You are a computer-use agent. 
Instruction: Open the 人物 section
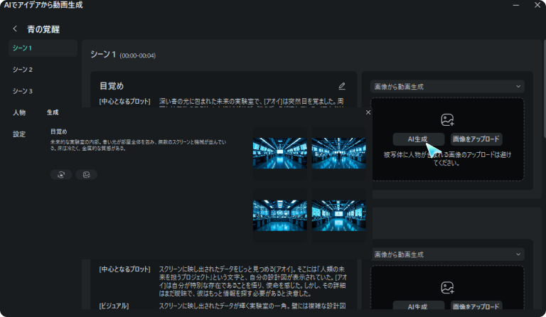pyautogui.click(x=19, y=113)
